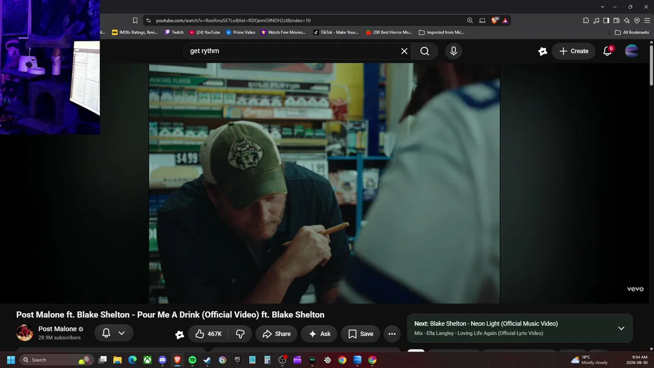Save the video to a playlist
Image resolution: width=654 pixels, height=368 pixels.
[x=361, y=334]
